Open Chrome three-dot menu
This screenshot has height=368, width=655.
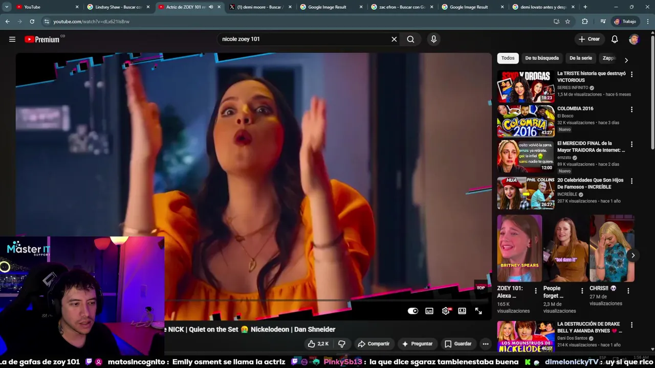(x=648, y=21)
